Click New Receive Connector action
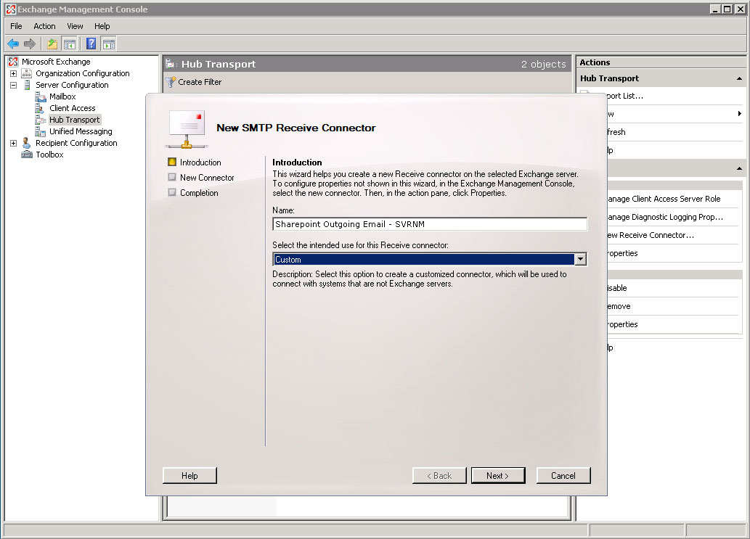 click(651, 235)
